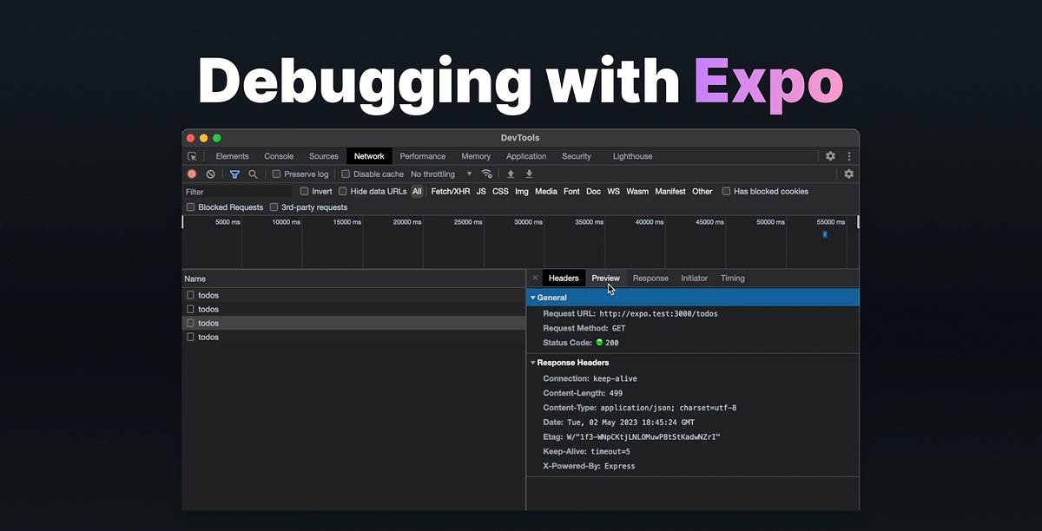Enable Disable cache
The height and width of the screenshot is (531, 1042).
point(345,174)
